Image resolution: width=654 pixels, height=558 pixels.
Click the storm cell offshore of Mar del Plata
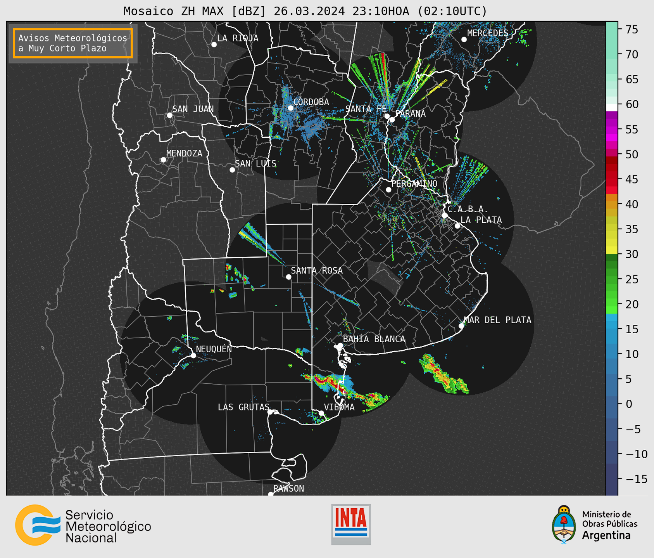(x=444, y=374)
